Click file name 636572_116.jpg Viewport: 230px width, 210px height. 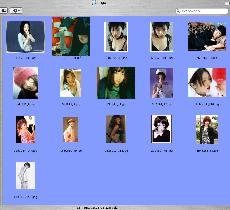pos(116,58)
